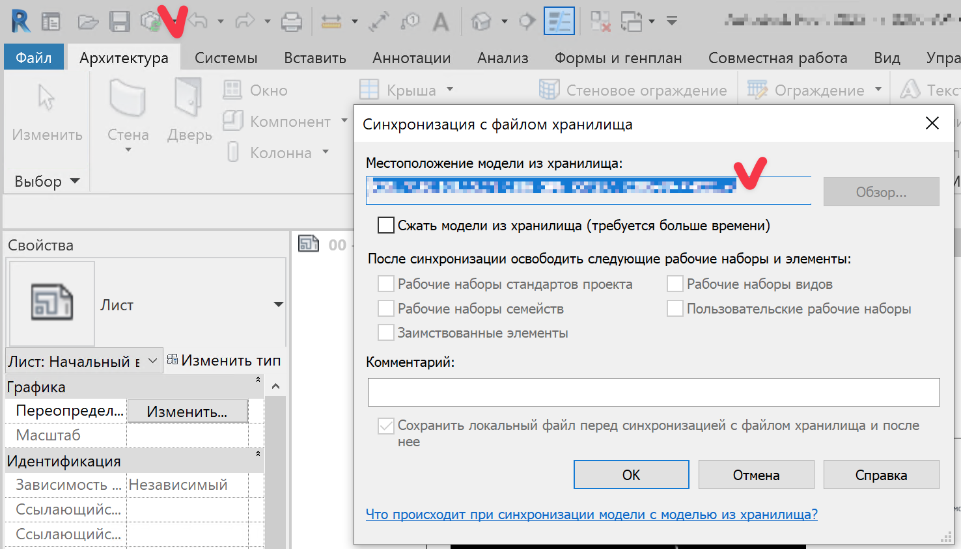Open dropdown arrow next to Undo
The width and height of the screenshot is (961, 549).
click(221, 21)
